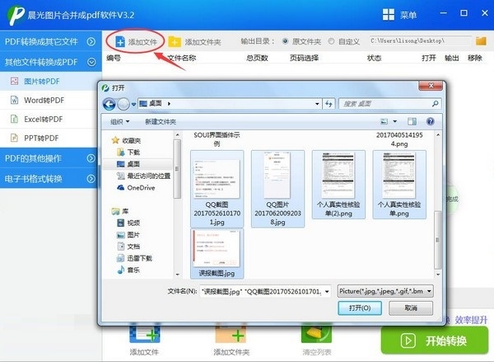Select the 误报截图.jpg thumbnail

(217, 253)
